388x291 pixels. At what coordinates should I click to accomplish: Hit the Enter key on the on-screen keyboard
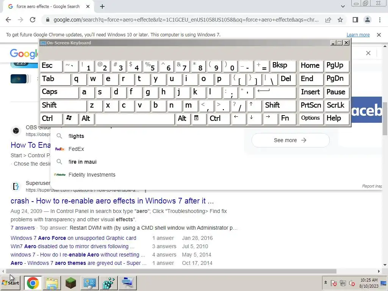(x=275, y=92)
